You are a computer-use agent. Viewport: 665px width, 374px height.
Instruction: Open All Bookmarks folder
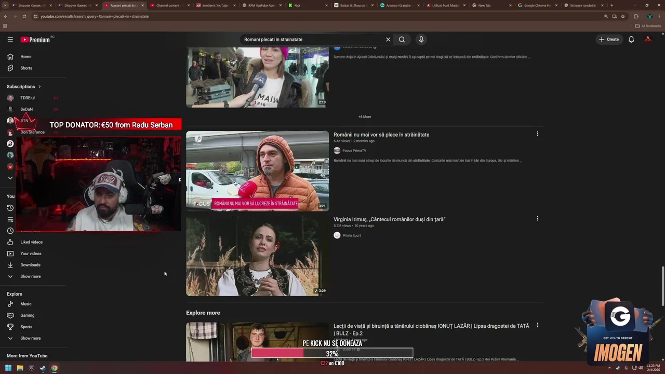[x=648, y=26]
